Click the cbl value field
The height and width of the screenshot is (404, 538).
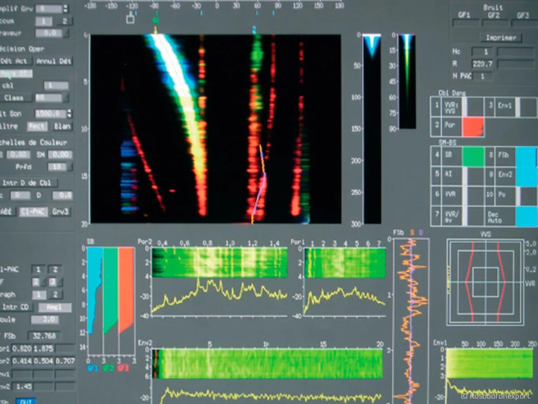pyautogui.click(x=56, y=85)
